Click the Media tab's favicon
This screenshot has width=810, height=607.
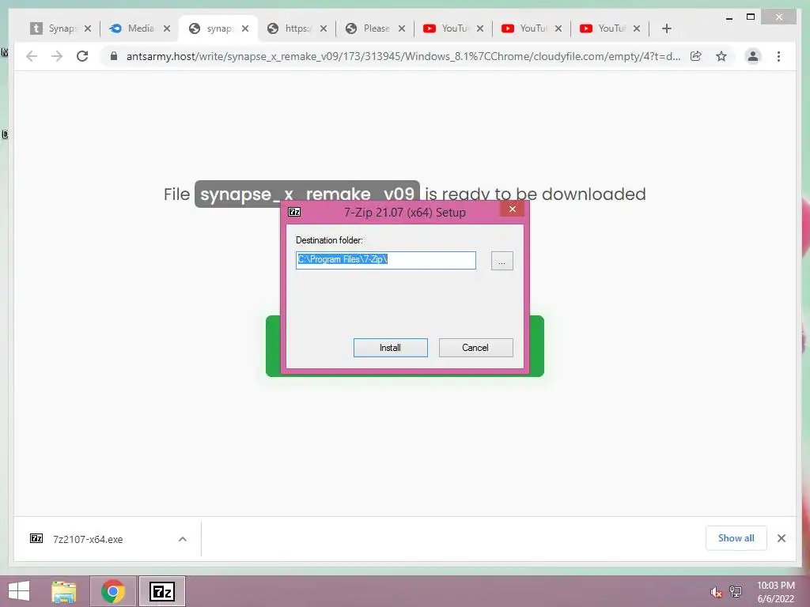[115, 28]
